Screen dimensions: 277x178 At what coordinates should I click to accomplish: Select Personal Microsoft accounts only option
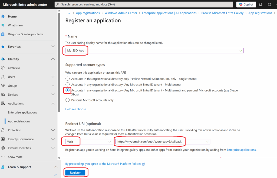coord(67,100)
